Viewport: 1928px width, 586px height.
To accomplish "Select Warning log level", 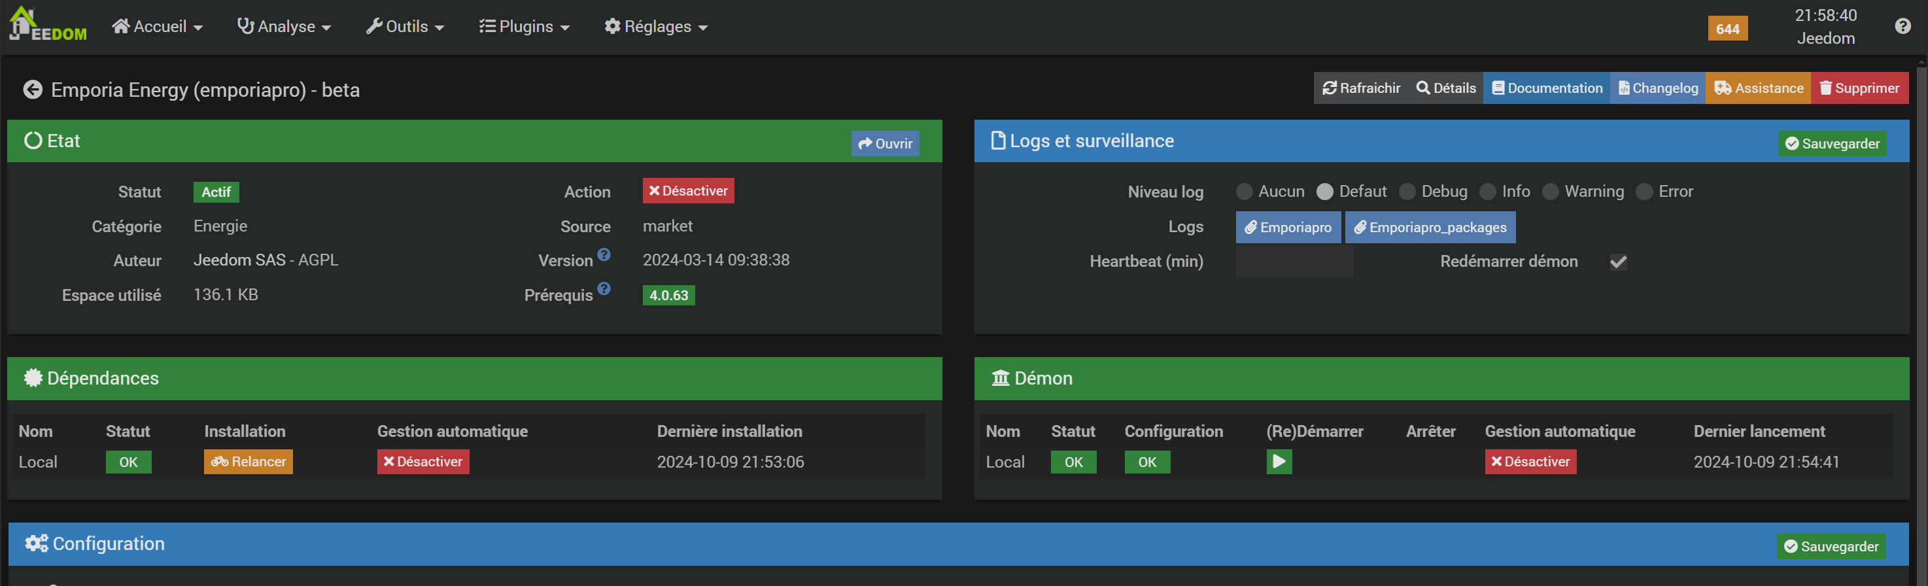I will (x=1551, y=192).
